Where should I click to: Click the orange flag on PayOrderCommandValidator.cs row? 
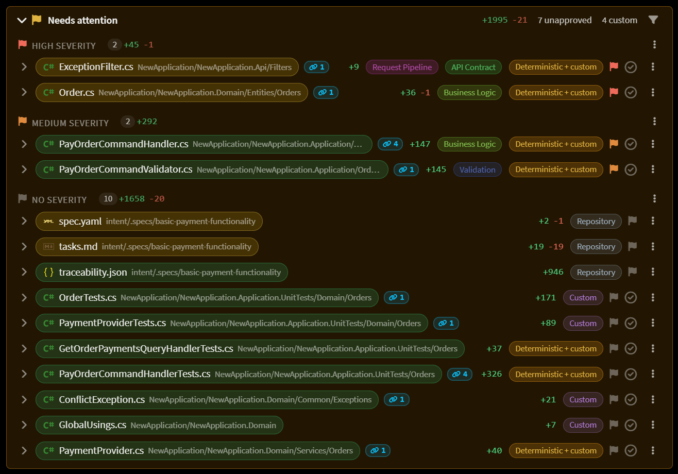614,169
